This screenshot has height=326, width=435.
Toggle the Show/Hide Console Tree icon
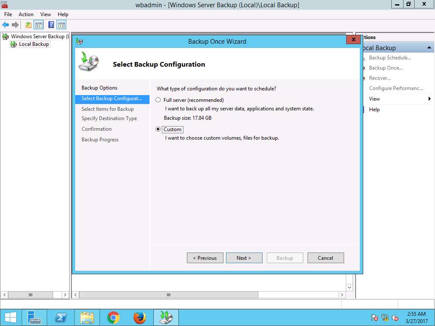(x=39, y=25)
